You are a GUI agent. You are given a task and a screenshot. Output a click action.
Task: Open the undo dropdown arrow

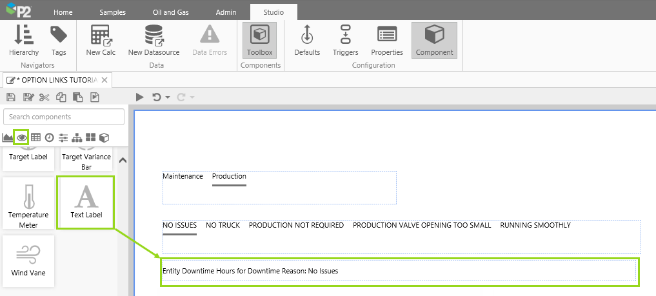pos(168,97)
